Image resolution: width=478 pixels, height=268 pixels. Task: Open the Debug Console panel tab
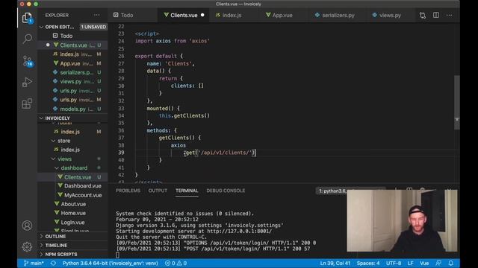(226, 191)
